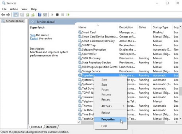
Task: Switch to the Extended tab
Action: (x=36, y=127)
